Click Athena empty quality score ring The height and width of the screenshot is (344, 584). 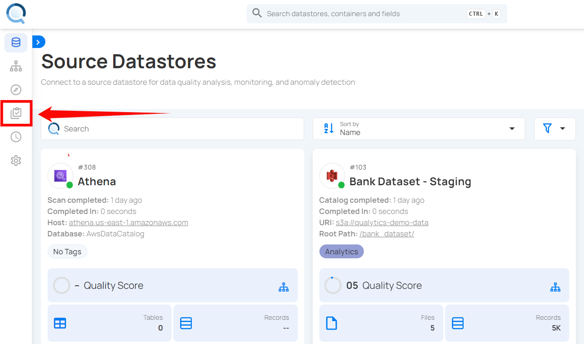click(x=62, y=285)
